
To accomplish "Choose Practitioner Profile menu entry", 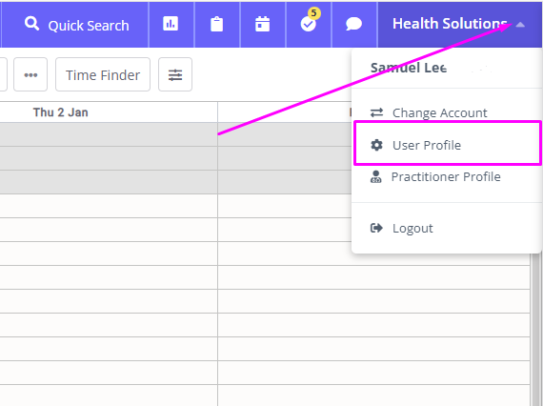I will (447, 176).
